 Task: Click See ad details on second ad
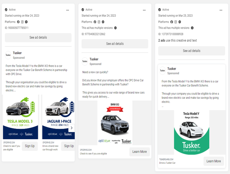[115, 43]
